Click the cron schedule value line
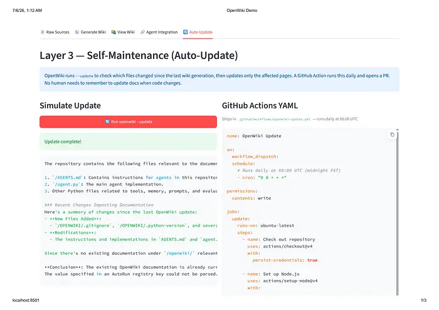 coord(262,177)
